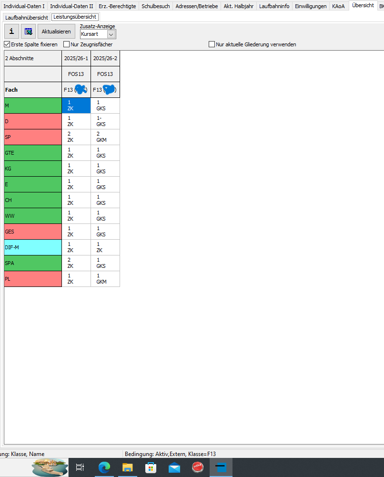Click the 2 Abschnitte header cell

click(33, 58)
